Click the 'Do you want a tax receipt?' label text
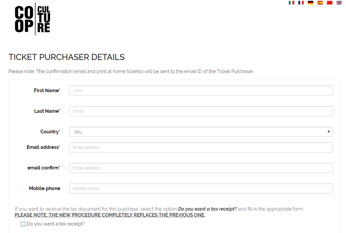 tap(56, 224)
